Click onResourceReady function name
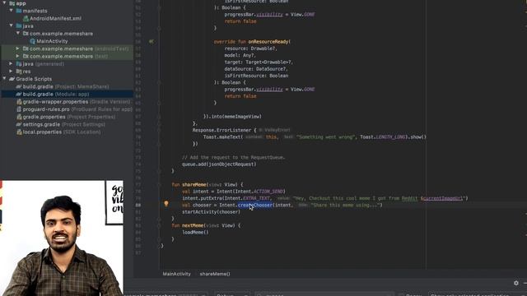The image size is (527, 296). 268,42
